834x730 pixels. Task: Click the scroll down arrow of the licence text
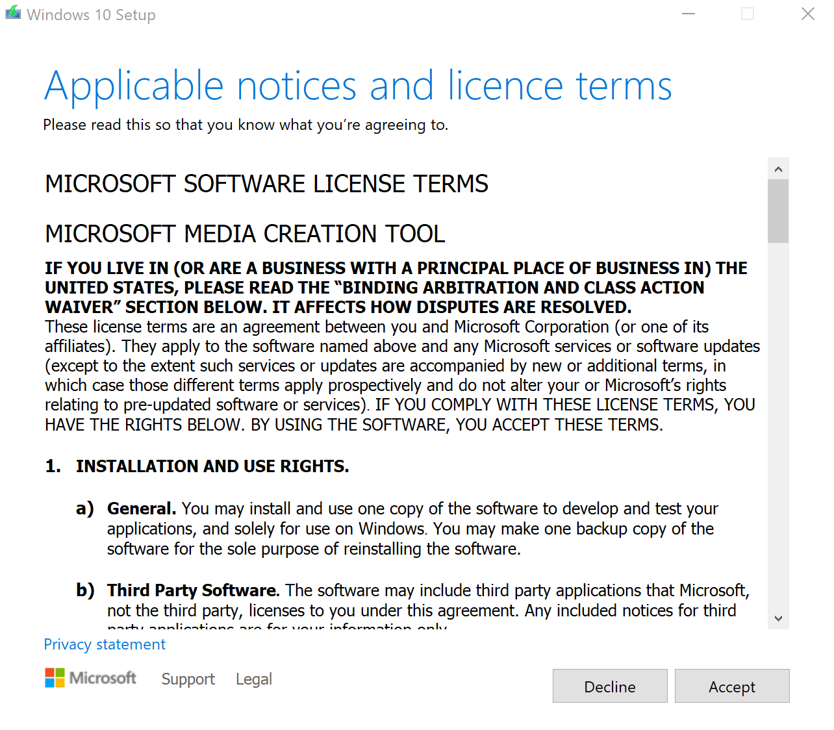(778, 618)
